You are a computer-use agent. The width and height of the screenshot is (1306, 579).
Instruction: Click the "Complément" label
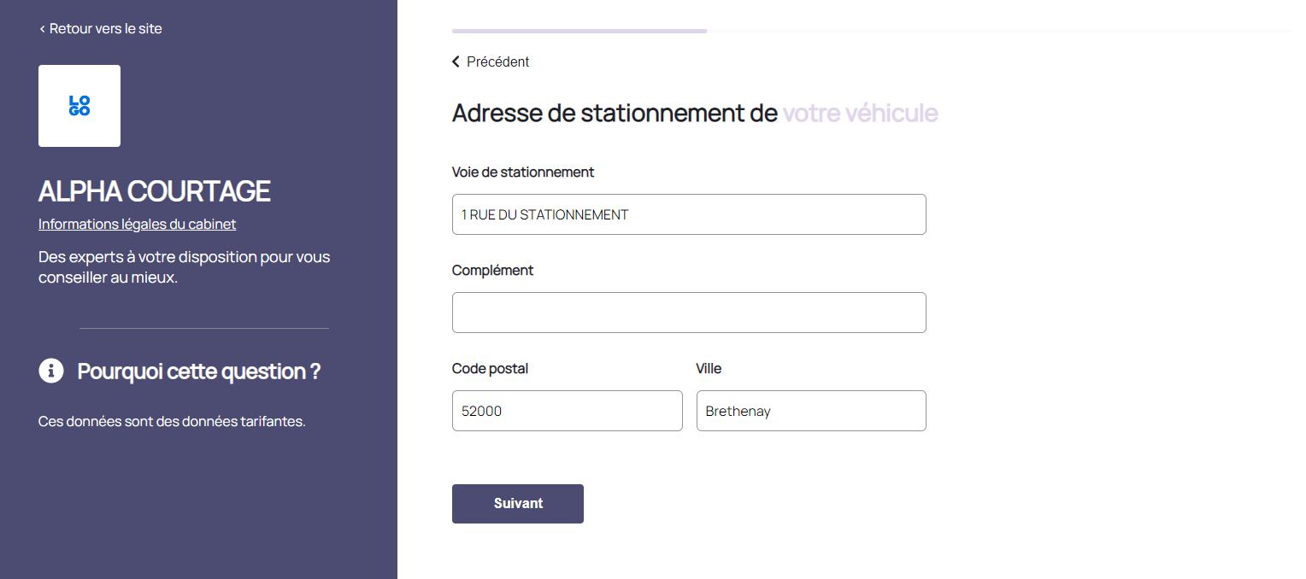pyautogui.click(x=492, y=270)
